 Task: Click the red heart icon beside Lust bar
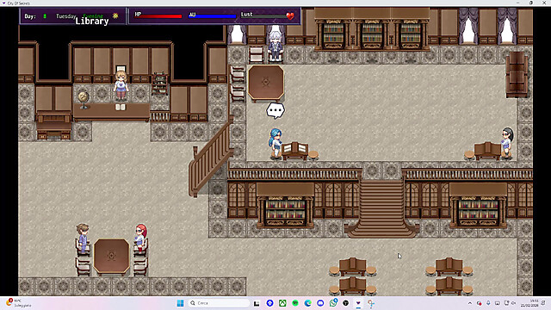point(290,15)
